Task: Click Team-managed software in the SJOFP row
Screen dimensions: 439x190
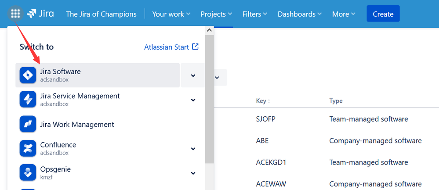Action: click(x=368, y=119)
